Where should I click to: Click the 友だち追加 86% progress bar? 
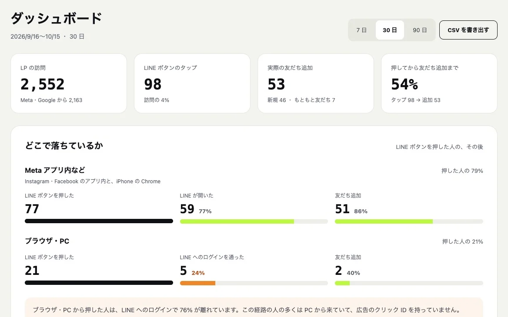(x=409, y=221)
